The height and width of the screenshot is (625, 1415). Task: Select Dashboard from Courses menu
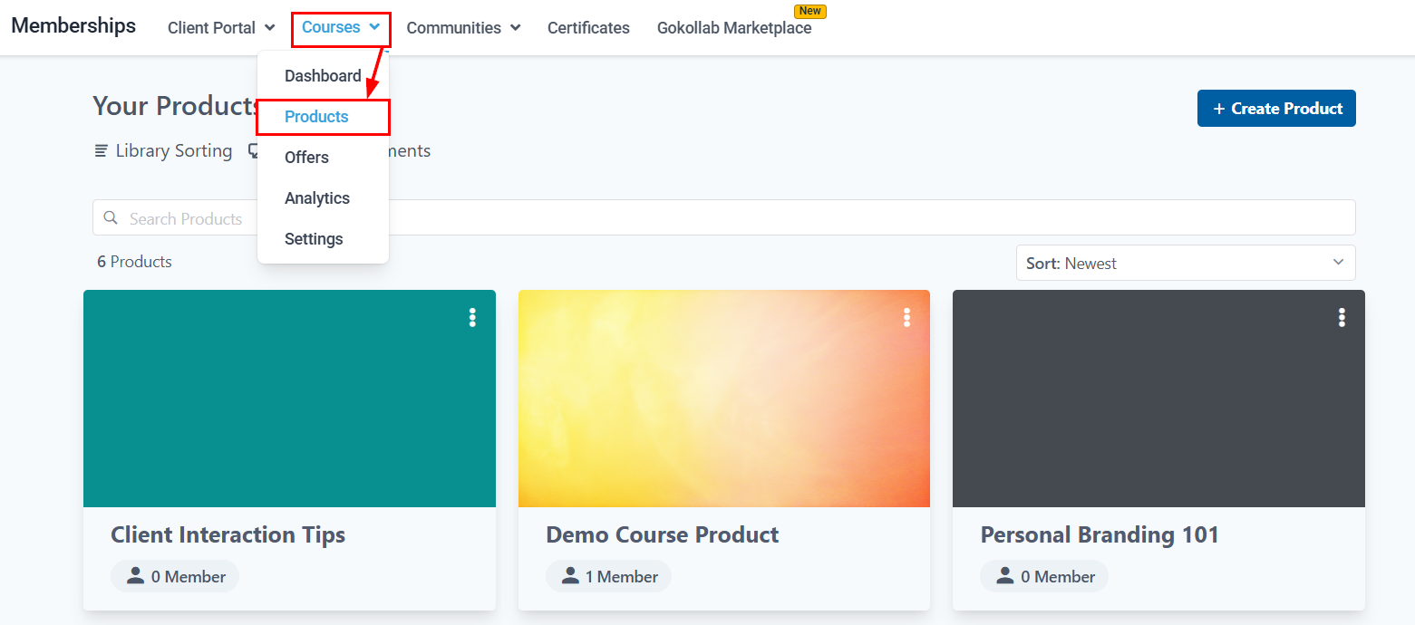[x=323, y=76]
